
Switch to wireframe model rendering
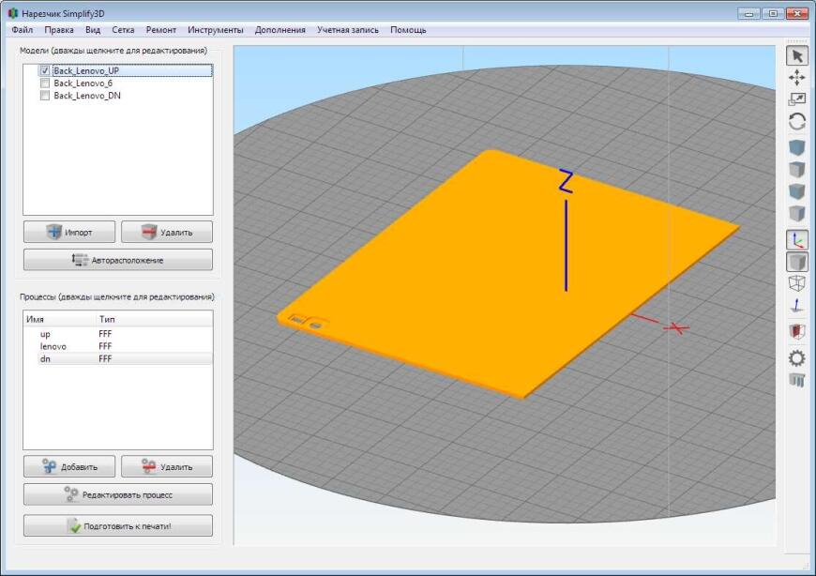tap(796, 283)
